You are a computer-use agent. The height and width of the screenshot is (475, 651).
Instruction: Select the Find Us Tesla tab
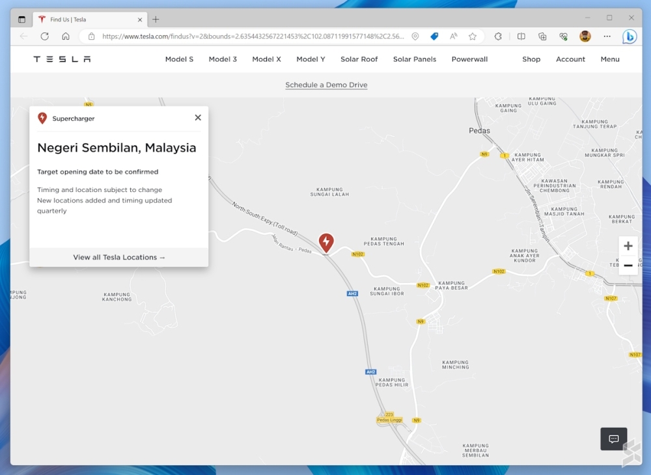point(90,20)
